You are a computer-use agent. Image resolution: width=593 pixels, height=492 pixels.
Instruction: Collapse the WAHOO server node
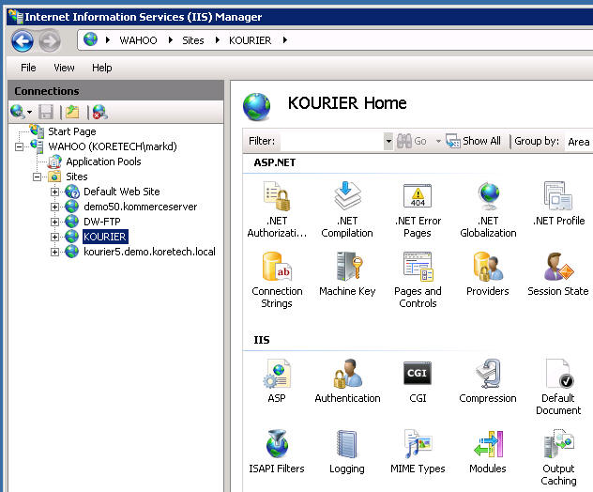point(19,146)
